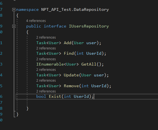
Task: Open references above the Exist method
Action: [46, 91]
